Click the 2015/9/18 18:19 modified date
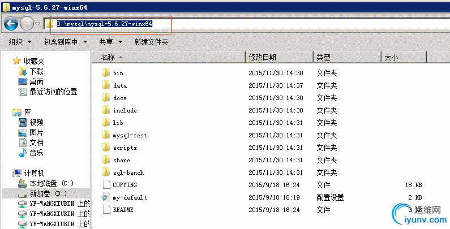 click(x=274, y=197)
